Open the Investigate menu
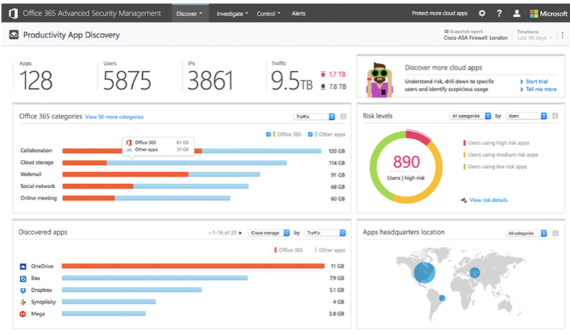 (232, 13)
